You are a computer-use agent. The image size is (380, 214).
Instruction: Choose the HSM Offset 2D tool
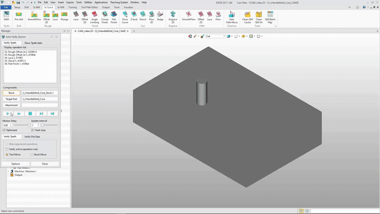201,17
